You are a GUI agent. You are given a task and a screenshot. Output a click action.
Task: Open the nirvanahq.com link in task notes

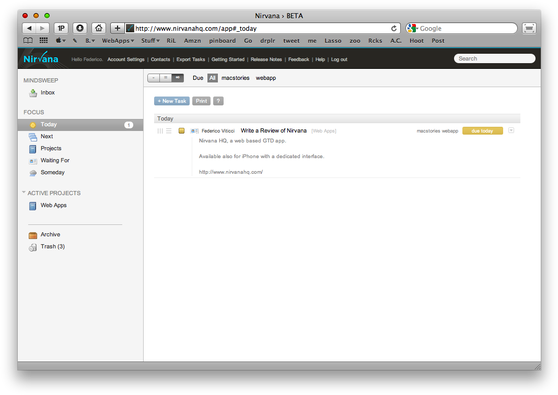[x=230, y=172]
